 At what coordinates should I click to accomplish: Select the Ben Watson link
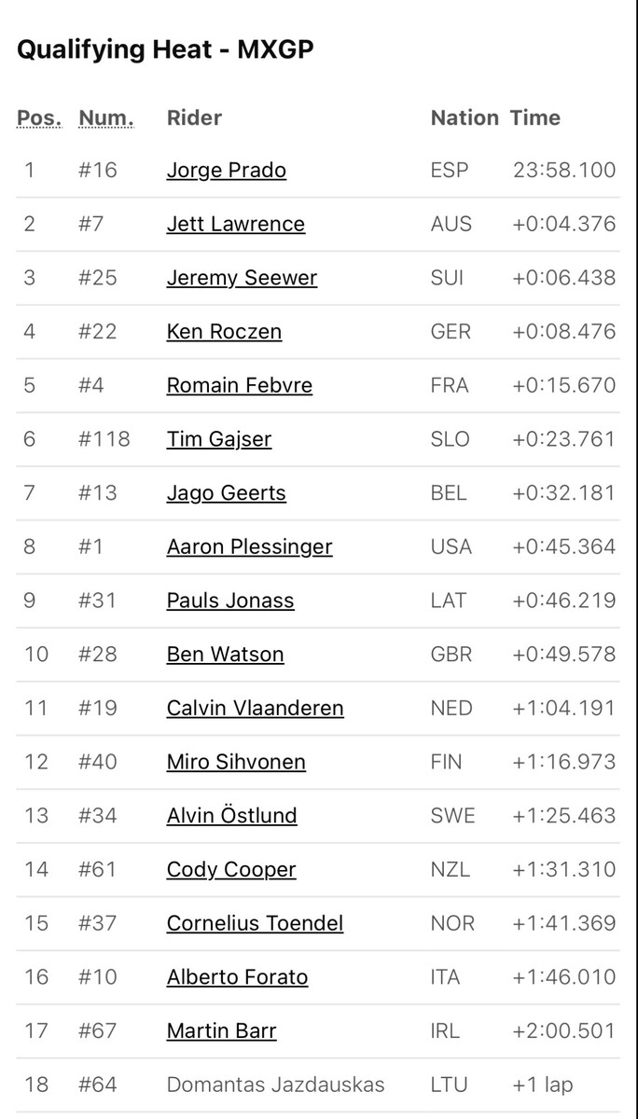point(225,654)
